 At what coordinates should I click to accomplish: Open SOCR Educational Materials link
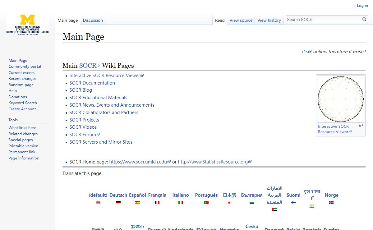tap(98, 98)
